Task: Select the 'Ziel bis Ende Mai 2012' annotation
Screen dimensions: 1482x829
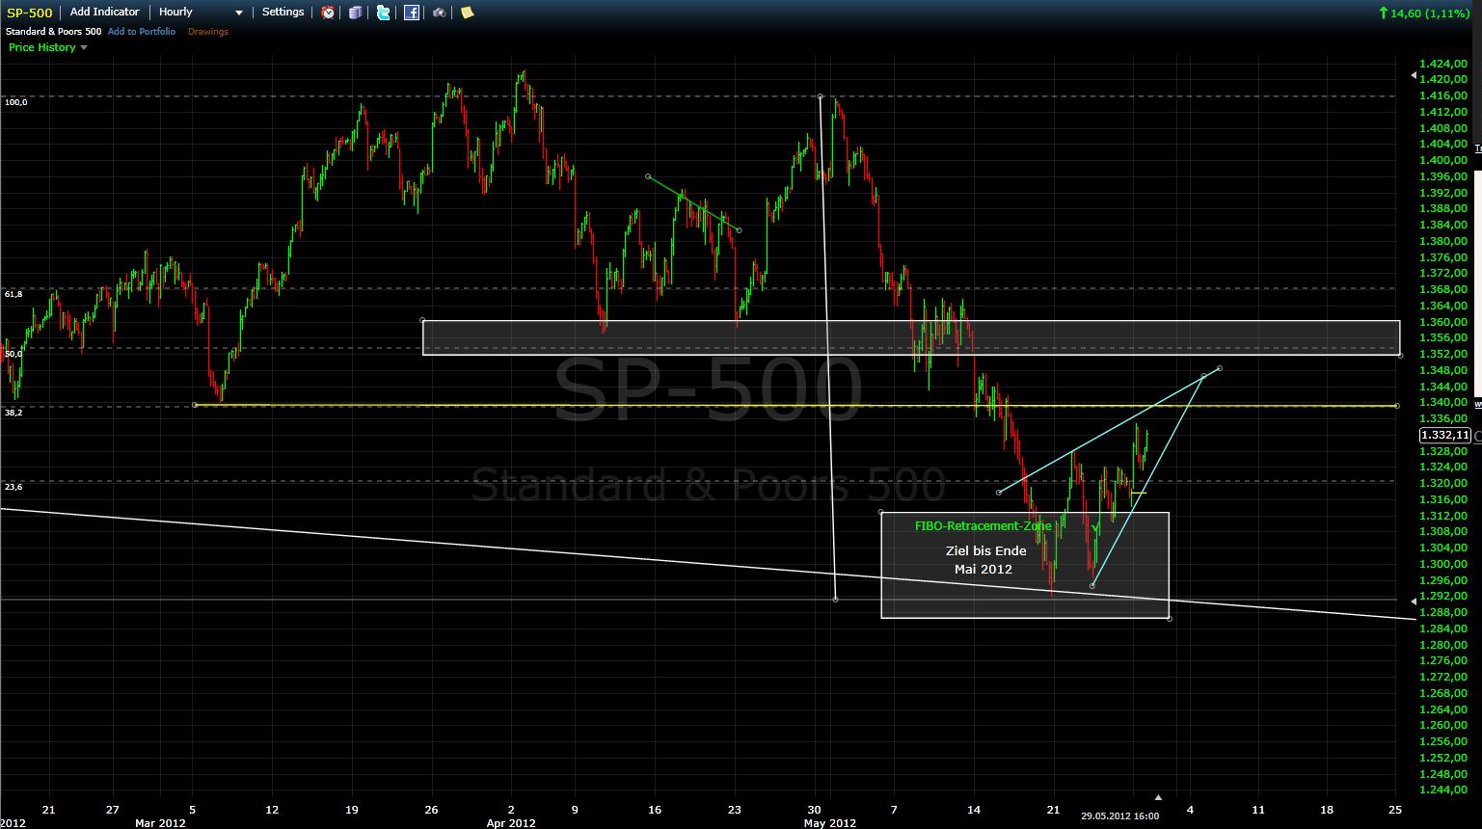Action: pos(984,560)
